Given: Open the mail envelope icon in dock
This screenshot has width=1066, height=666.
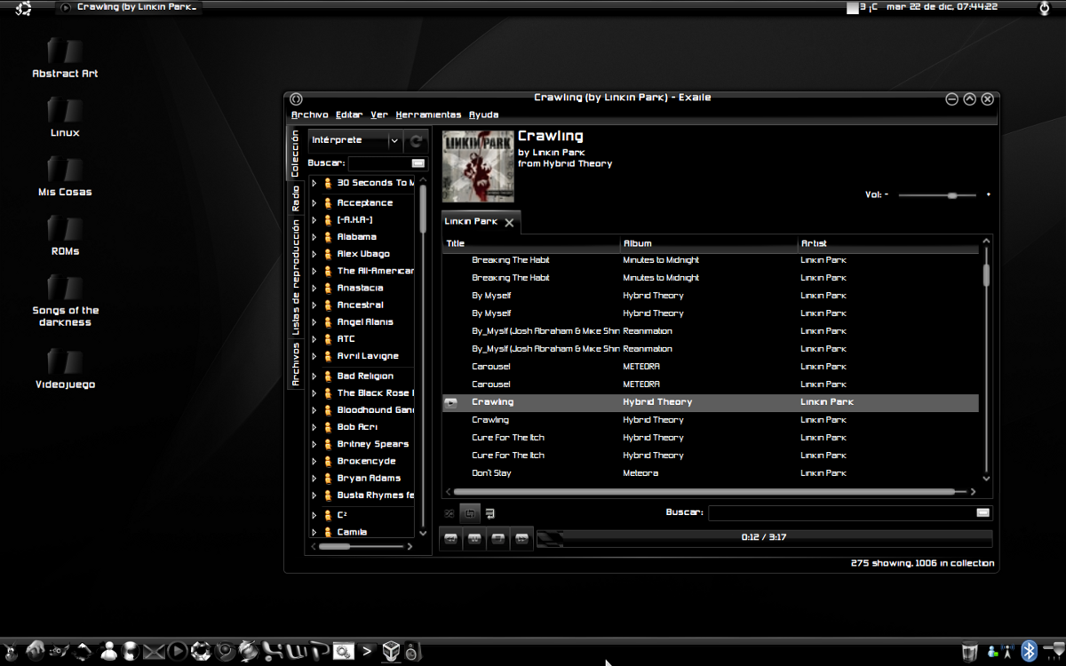Looking at the screenshot, I should [155, 652].
